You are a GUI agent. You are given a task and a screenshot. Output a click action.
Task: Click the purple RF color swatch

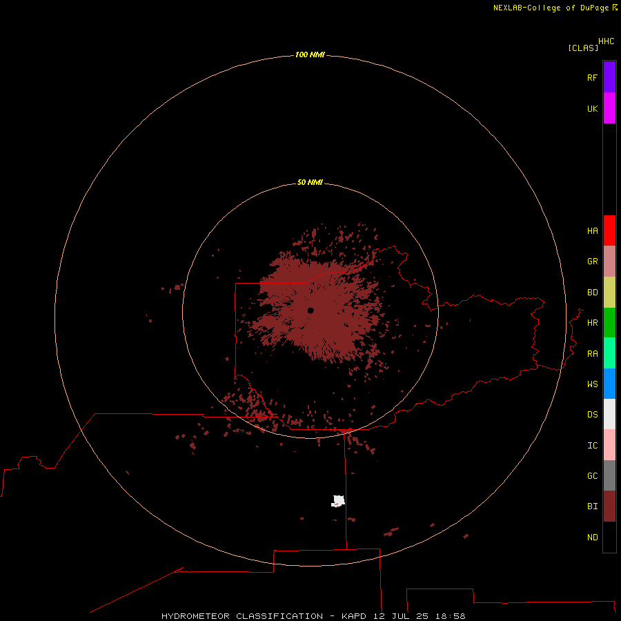[x=609, y=77]
